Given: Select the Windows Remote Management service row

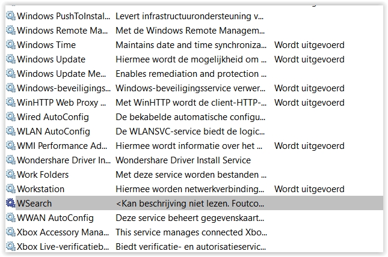Looking at the screenshot, I should click(63, 31).
